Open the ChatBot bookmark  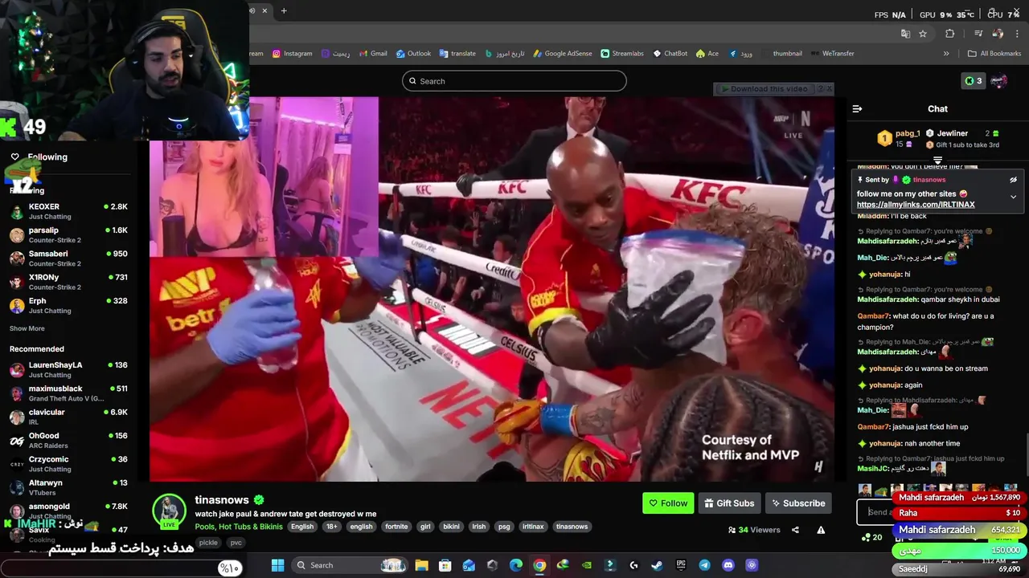coord(670,54)
